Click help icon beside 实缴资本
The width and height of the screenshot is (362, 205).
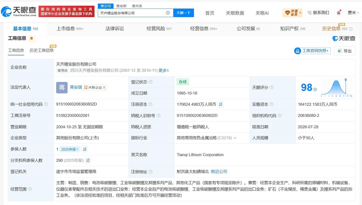tap(271, 104)
